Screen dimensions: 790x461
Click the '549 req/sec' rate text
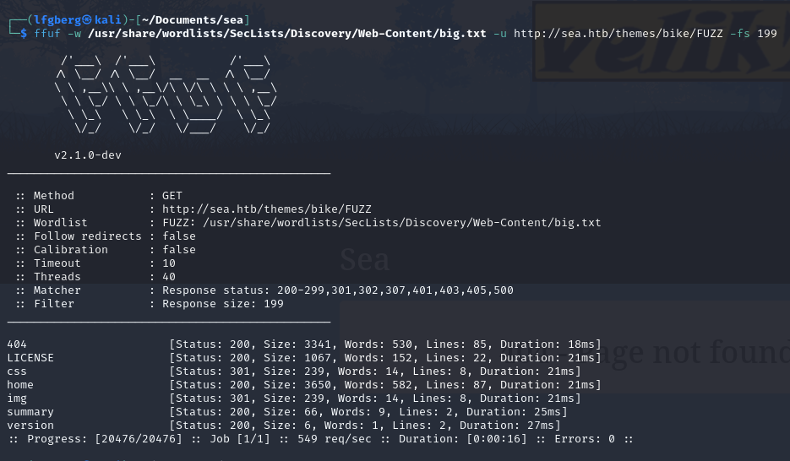(x=335, y=439)
